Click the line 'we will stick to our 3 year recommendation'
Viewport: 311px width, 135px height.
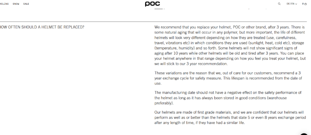point(191,64)
